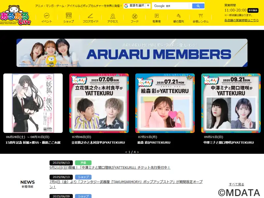The image size is (264, 198).
Task: Go to previous carousel page arrow
Action: pyautogui.click(x=126, y=152)
